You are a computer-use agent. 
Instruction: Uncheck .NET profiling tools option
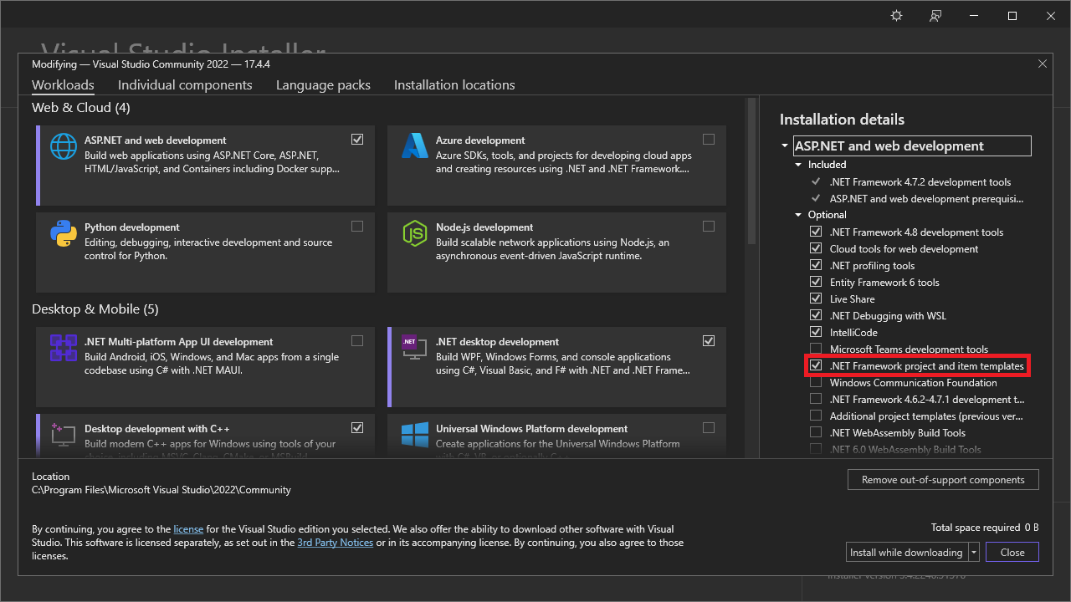pos(816,266)
